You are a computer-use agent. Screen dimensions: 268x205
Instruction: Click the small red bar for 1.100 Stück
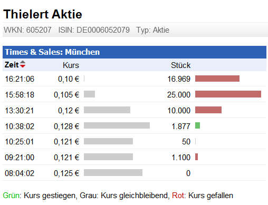196,157
